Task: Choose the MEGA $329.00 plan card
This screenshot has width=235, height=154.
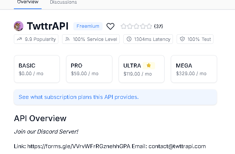Action: (x=194, y=69)
